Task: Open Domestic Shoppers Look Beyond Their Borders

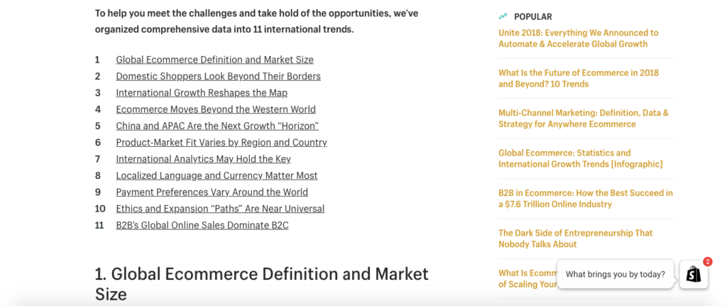Action: point(219,76)
